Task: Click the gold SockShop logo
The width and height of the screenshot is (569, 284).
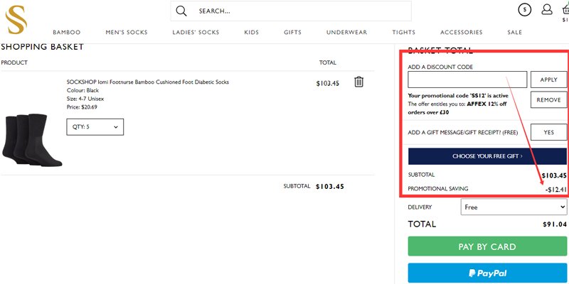Action: click(x=16, y=20)
